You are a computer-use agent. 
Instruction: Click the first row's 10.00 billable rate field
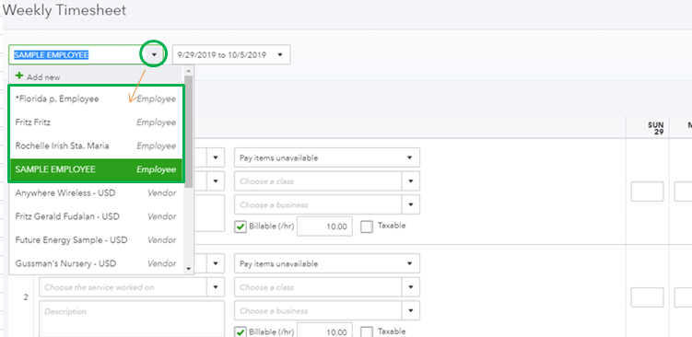pos(325,227)
